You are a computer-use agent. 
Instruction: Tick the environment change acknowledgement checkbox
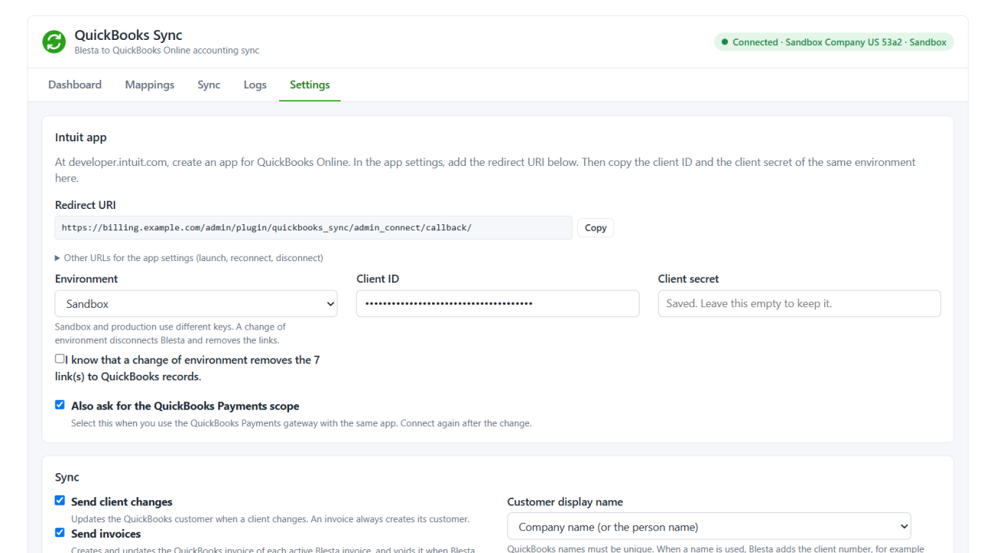pyautogui.click(x=60, y=359)
